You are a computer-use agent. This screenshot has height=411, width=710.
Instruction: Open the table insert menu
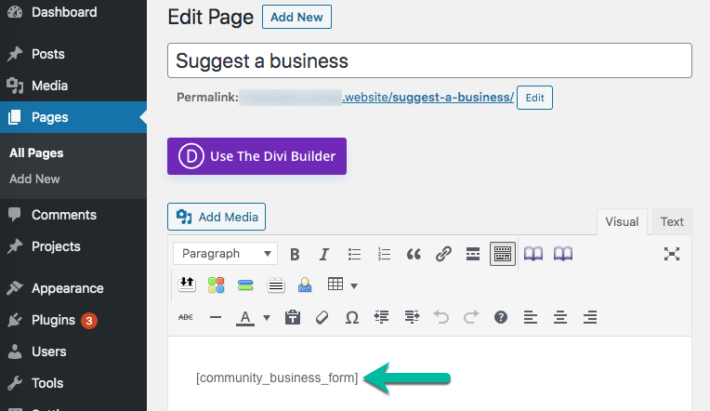[342, 285]
